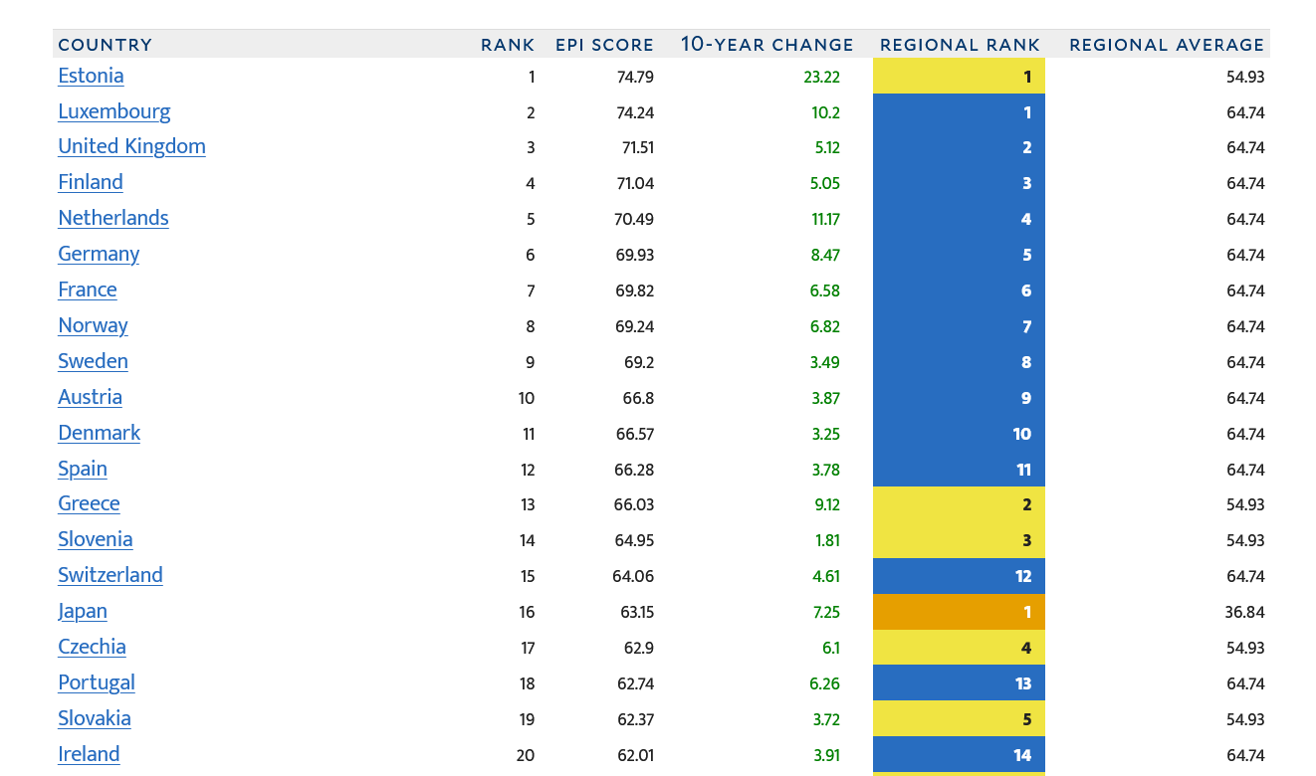The width and height of the screenshot is (1316, 776).
Task: Click Slovenia's rank number 14
Action: coord(528,541)
